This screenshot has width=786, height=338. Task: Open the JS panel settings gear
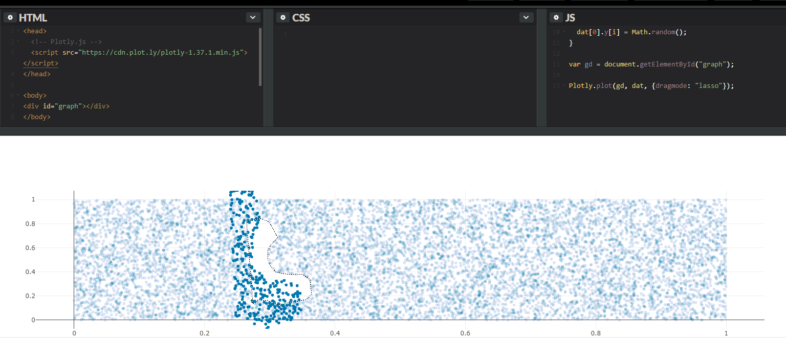point(556,17)
